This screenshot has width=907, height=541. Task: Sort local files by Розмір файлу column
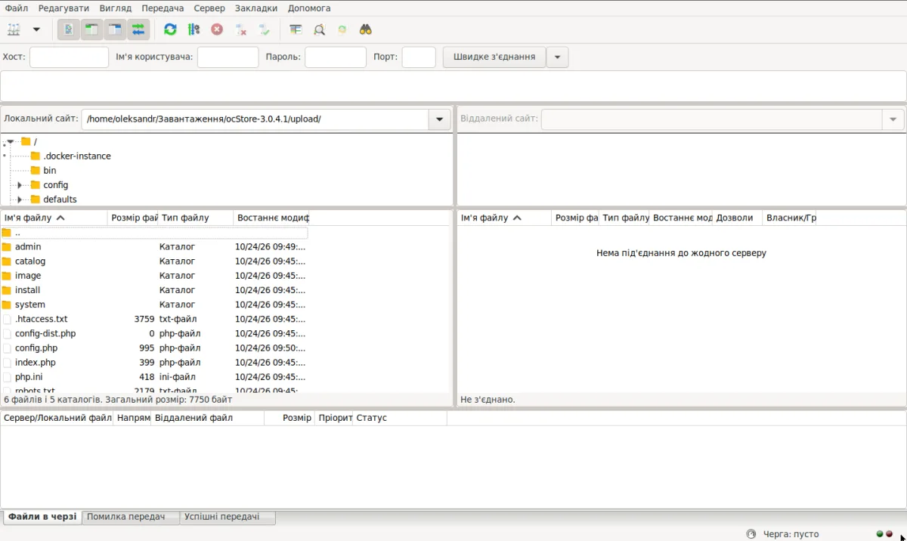point(133,218)
